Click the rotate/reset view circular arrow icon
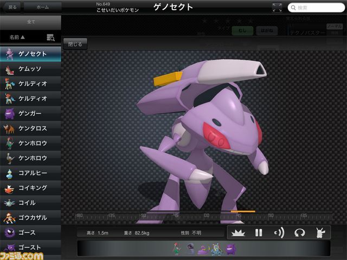The width and height of the screenshot is (347, 260). [x=299, y=233]
